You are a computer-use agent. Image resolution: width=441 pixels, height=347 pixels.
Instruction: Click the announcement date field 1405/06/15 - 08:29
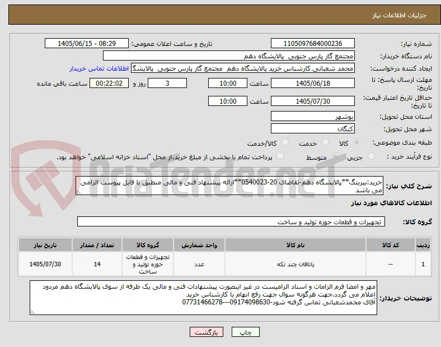(87, 43)
